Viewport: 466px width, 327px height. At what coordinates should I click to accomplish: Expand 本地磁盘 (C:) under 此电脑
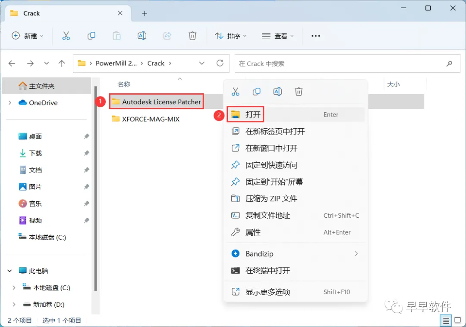(x=14, y=287)
